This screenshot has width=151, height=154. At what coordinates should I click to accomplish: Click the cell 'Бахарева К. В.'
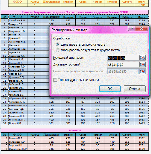[18, 70]
